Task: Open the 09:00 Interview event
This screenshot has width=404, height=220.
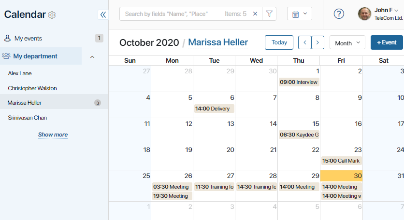Action: click(x=299, y=82)
